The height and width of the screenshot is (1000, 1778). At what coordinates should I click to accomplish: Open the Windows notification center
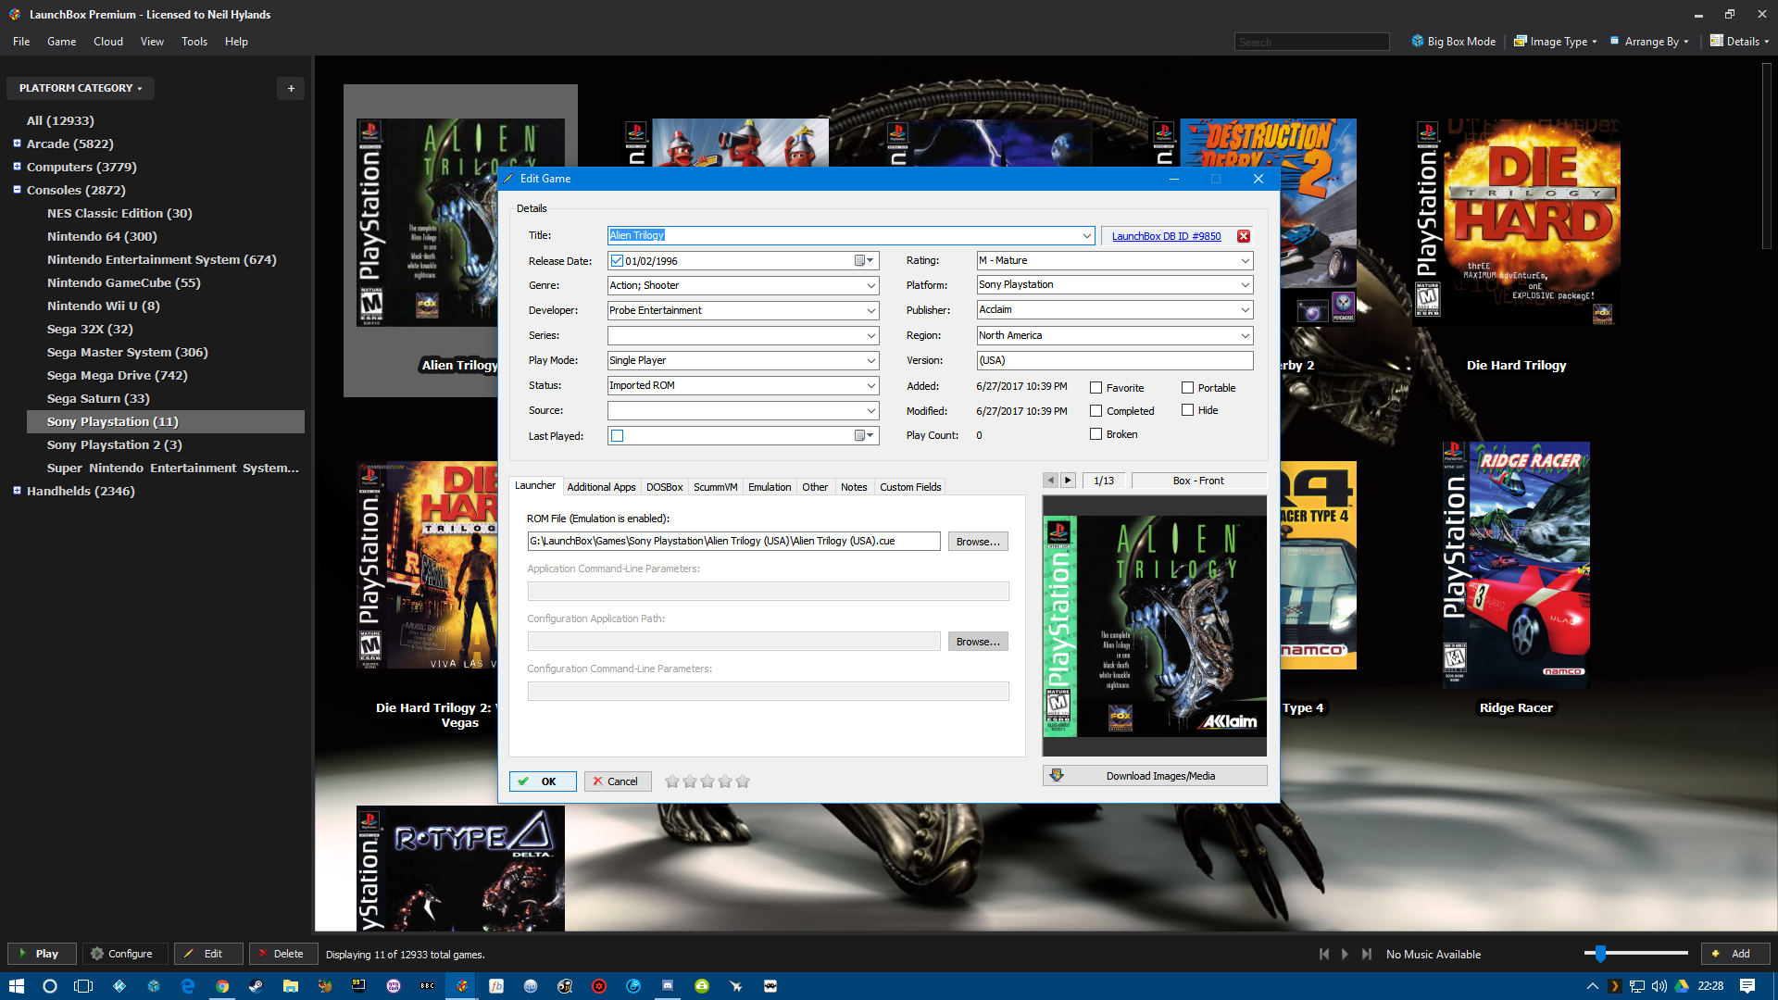coord(1747,986)
